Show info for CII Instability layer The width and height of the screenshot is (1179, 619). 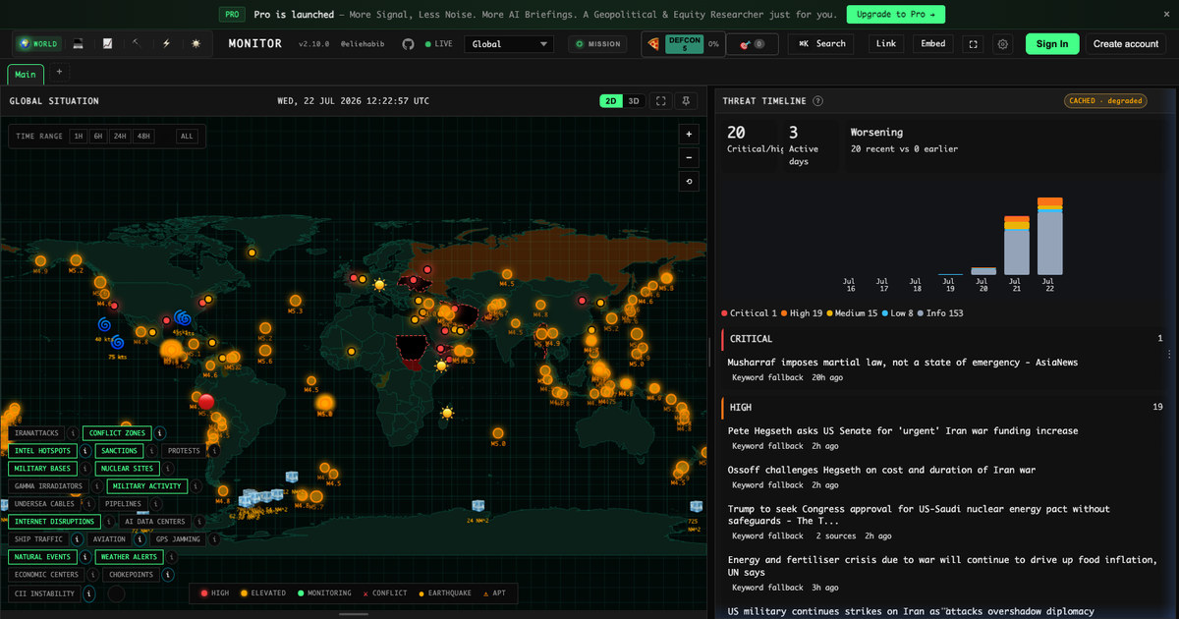pos(88,593)
